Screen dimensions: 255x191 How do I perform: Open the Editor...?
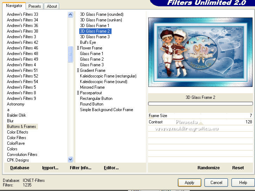pos(111,168)
